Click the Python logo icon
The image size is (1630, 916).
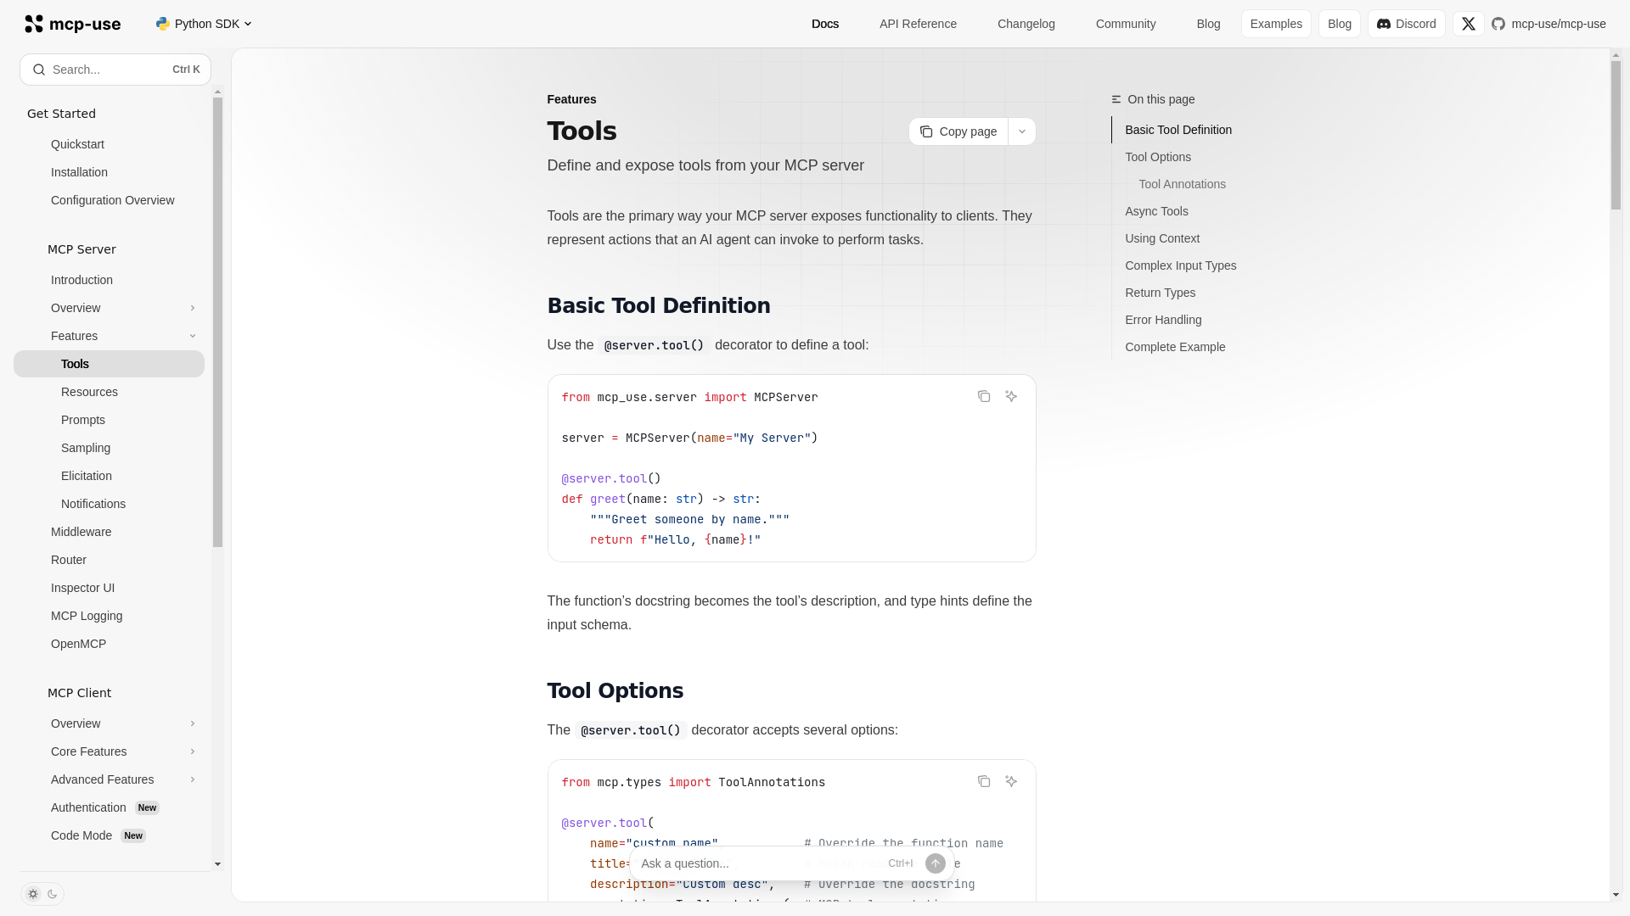coord(163,24)
